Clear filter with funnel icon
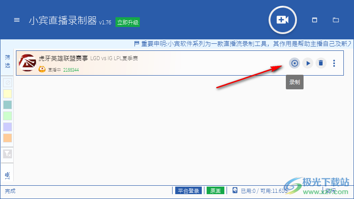The width and height of the screenshot is (354, 199). (8, 154)
